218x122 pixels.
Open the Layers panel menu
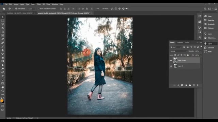tap(201, 42)
